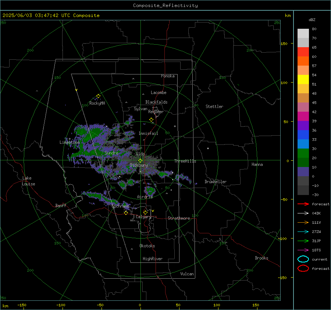Image resolution: width=331 pixels, height=310 pixels.
Task: Click the yellow diamond marker below Cochrane
Action: tap(126, 213)
